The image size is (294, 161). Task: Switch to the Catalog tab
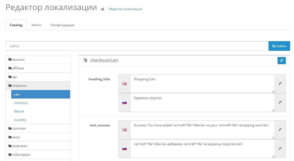16,25
